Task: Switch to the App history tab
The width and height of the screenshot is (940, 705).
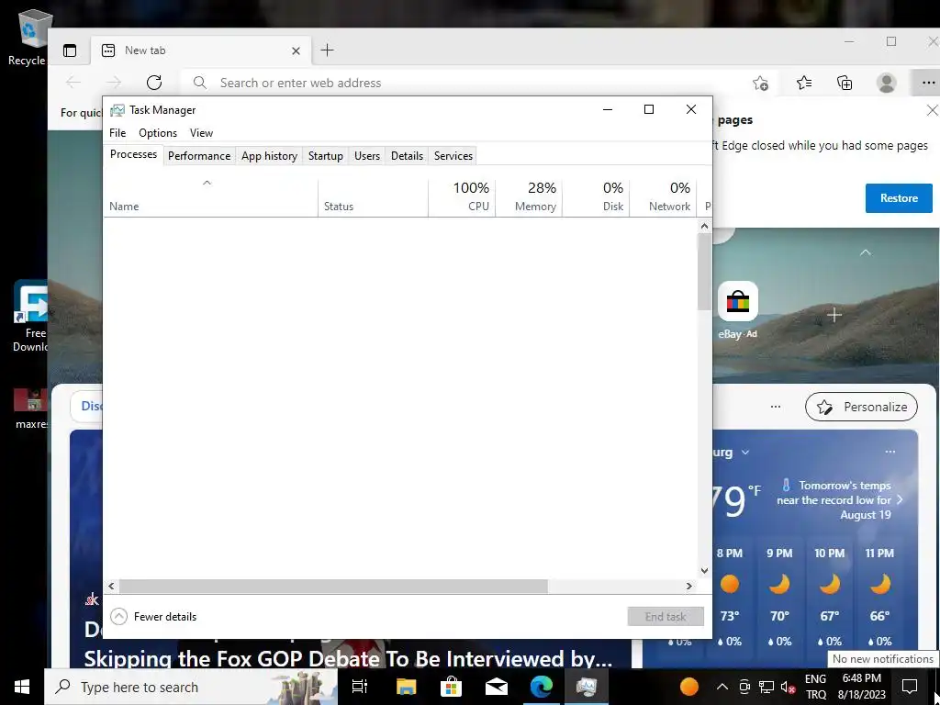Action: (x=269, y=156)
